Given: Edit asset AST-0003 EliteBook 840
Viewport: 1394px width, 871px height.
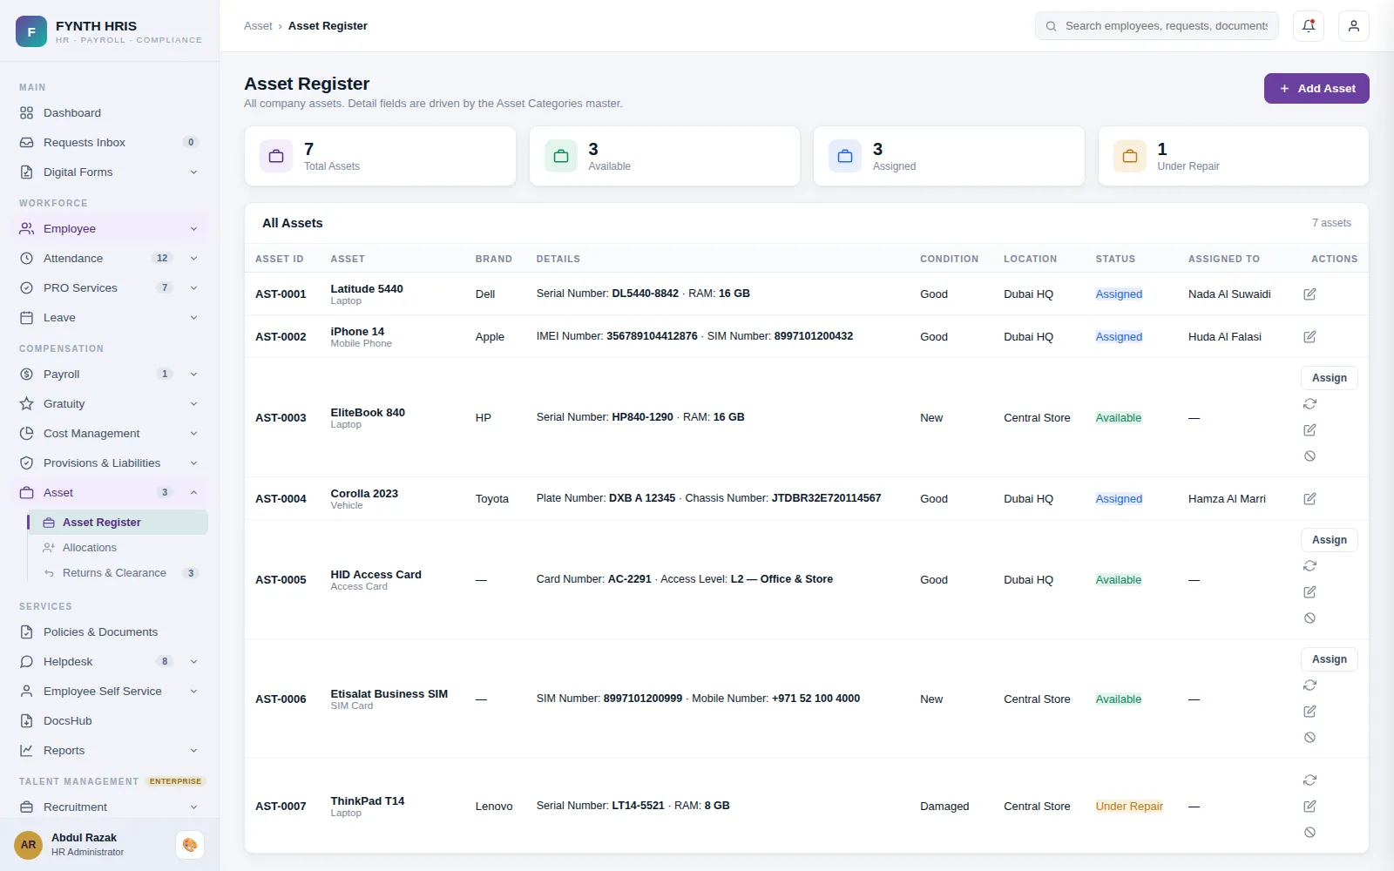Looking at the screenshot, I should pos(1309,430).
